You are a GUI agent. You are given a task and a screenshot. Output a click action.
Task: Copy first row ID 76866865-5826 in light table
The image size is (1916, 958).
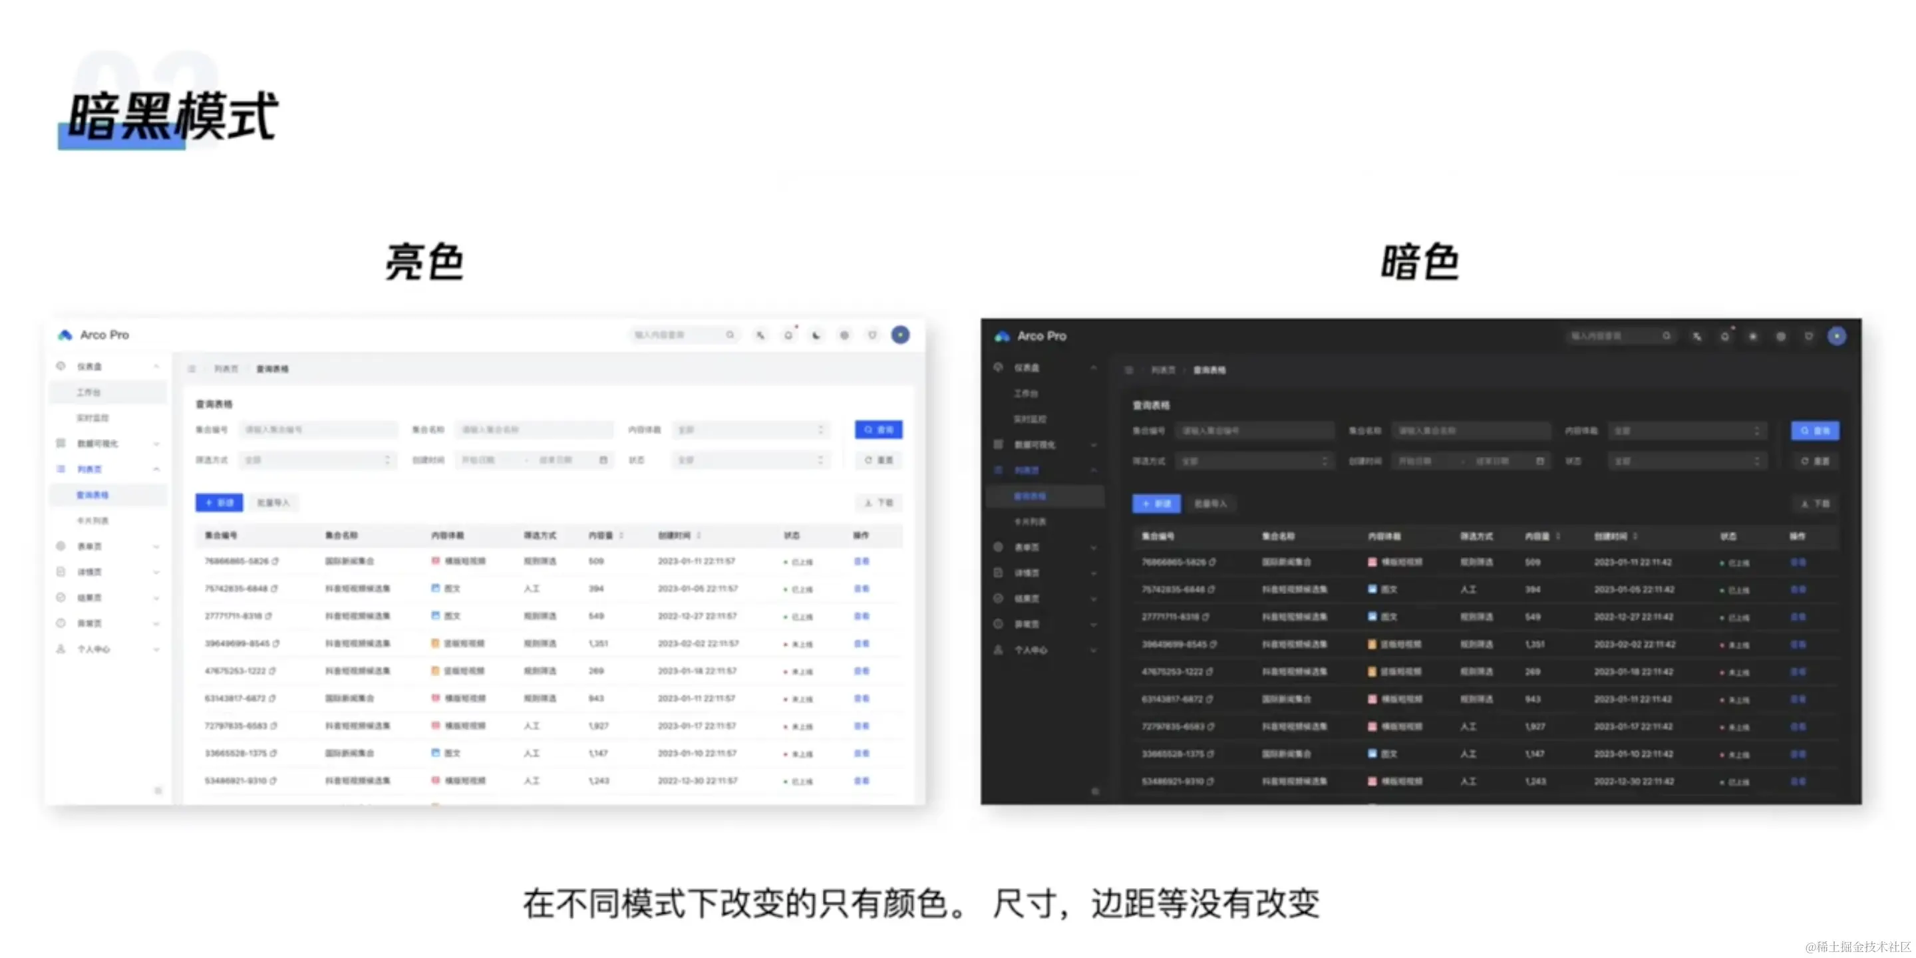(x=275, y=561)
